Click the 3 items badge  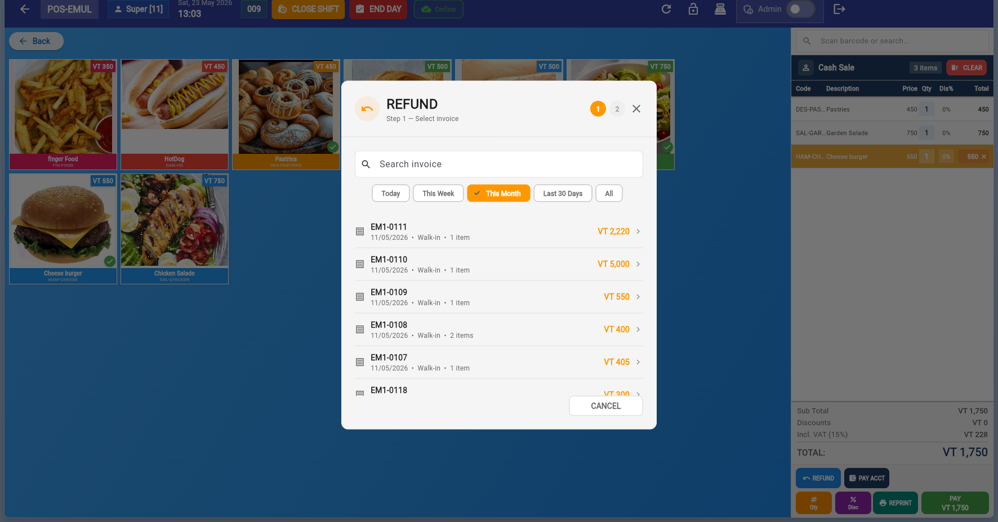pos(925,68)
